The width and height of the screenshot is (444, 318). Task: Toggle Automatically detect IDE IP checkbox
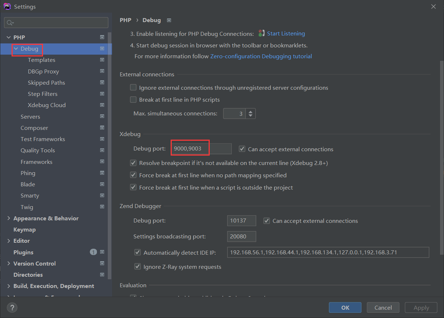pyautogui.click(x=137, y=253)
